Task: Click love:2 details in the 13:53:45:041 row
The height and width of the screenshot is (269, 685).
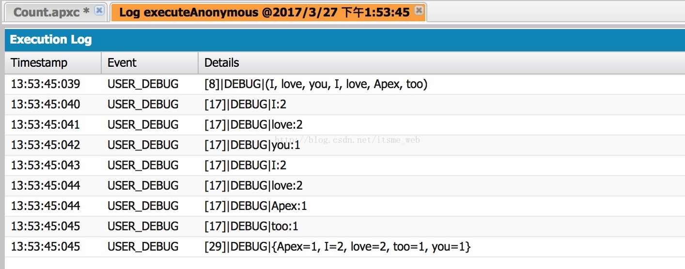Action: [x=253, y=125]
